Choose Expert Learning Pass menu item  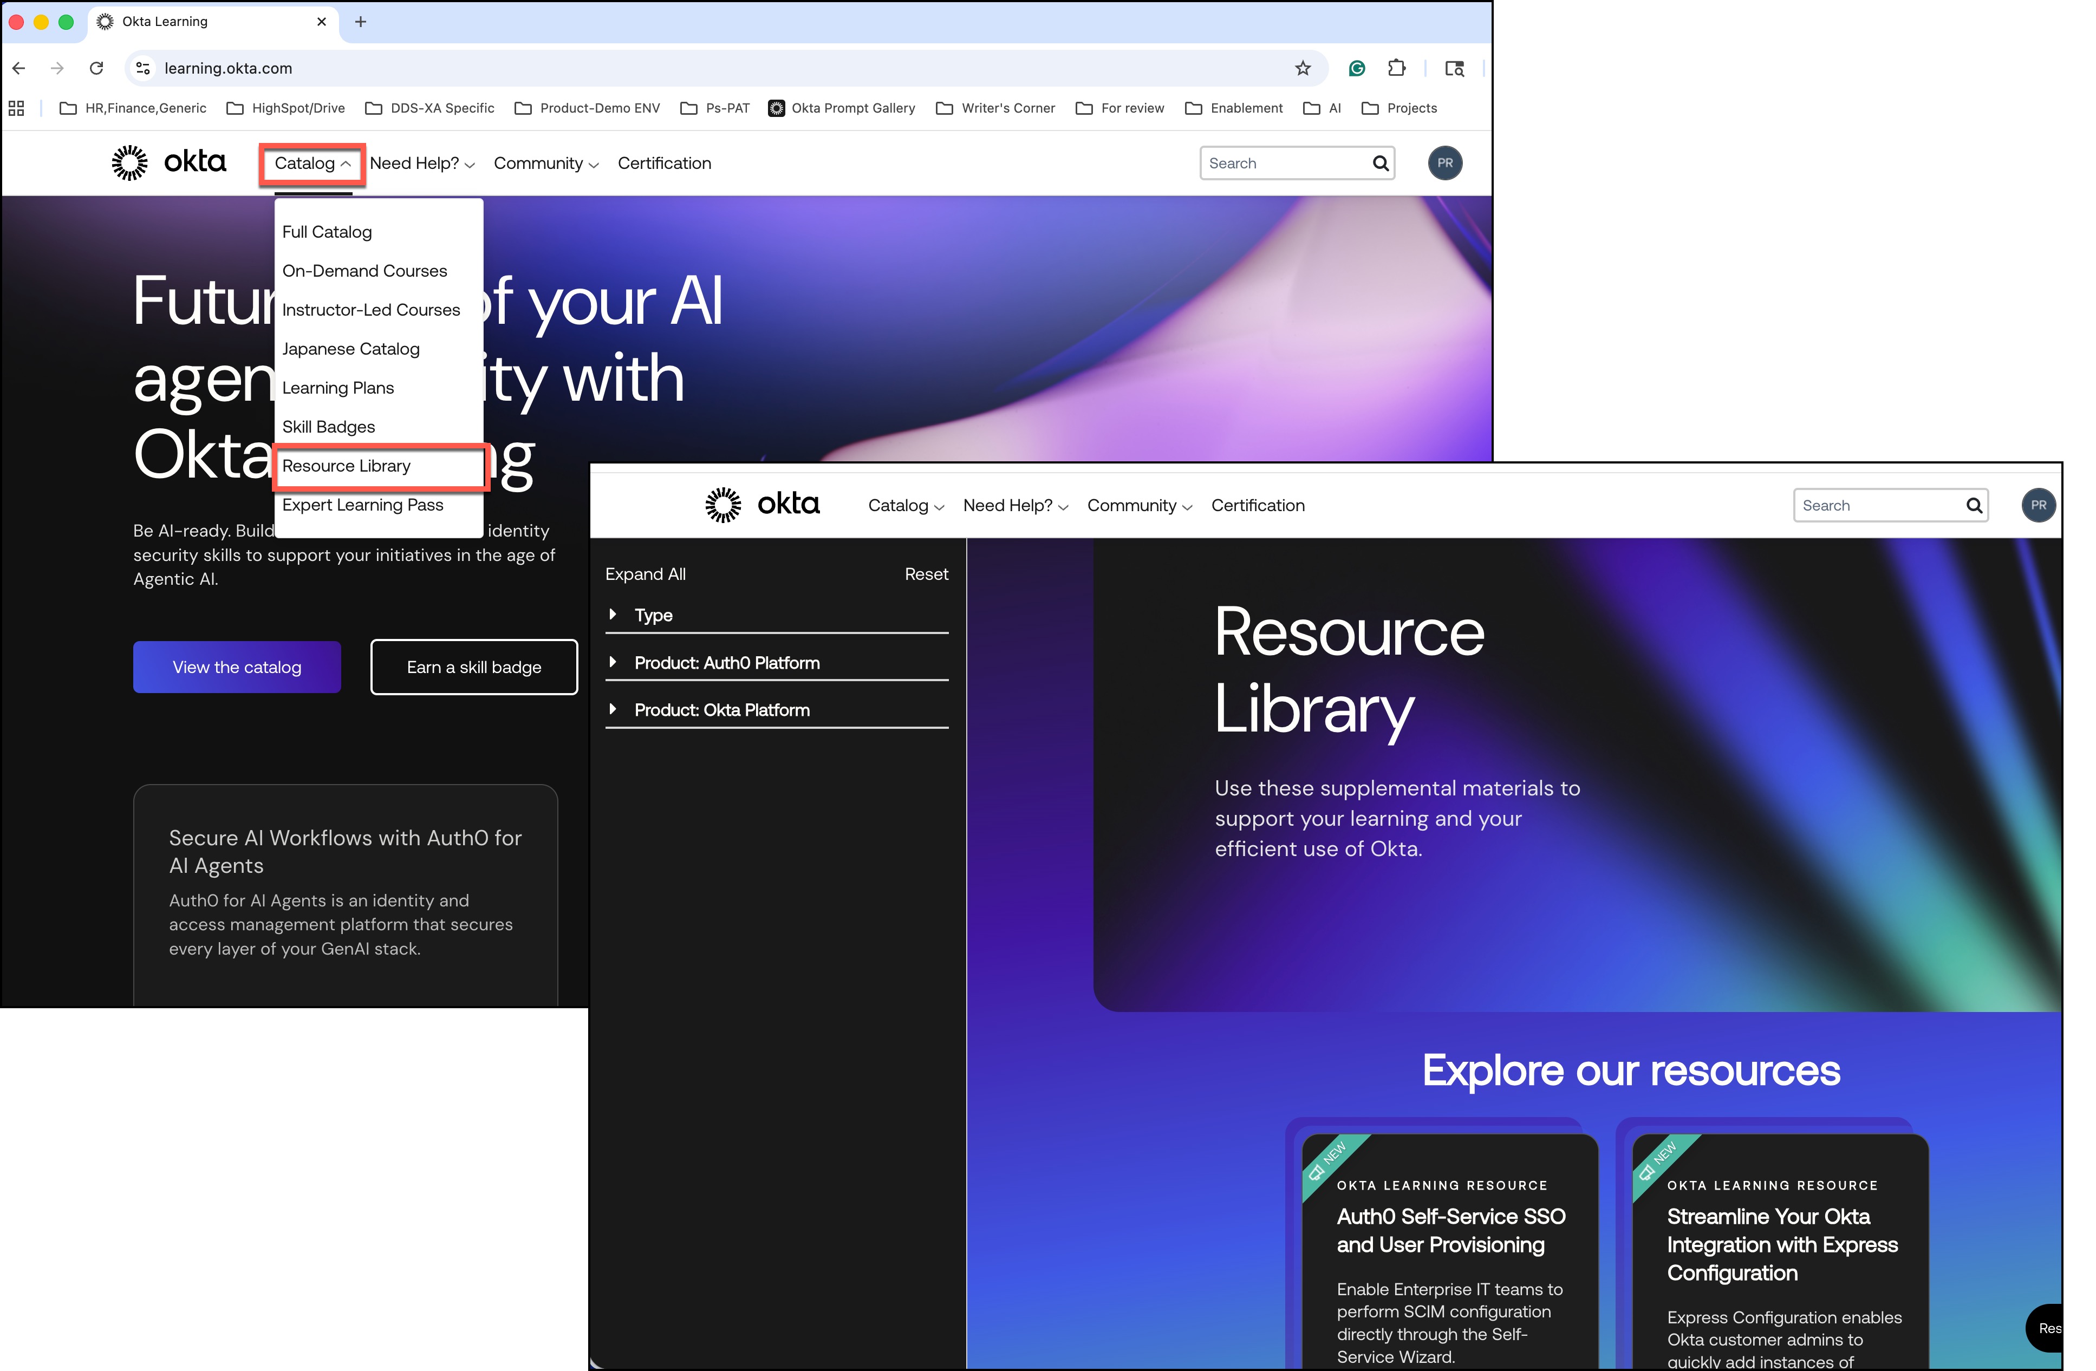(x=363, y=505)
